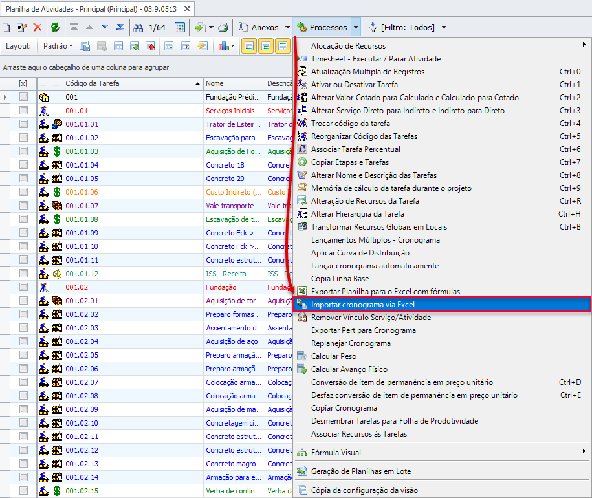Click the Custo Indireto name cell

pos(234,192)
